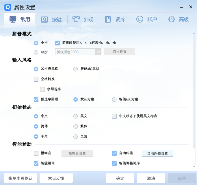Screen dimensions: 197x185
Task: Click the monitor icon of 常用 tab
Action: (13, 19)
